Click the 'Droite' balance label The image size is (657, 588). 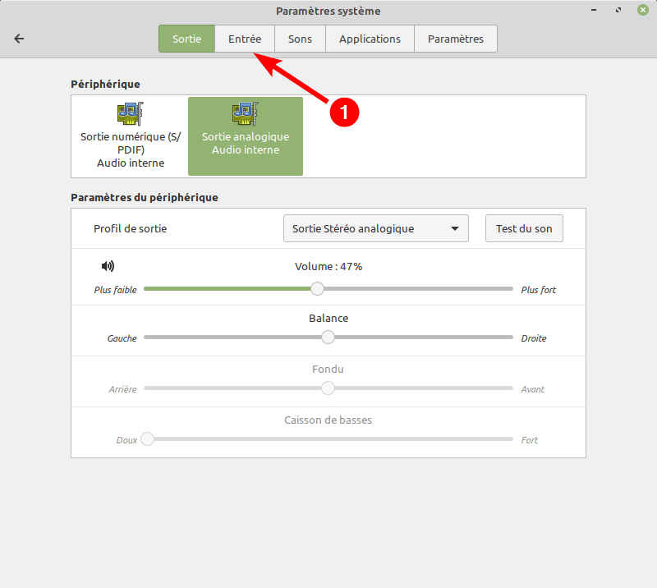click(x=534, y=338)
